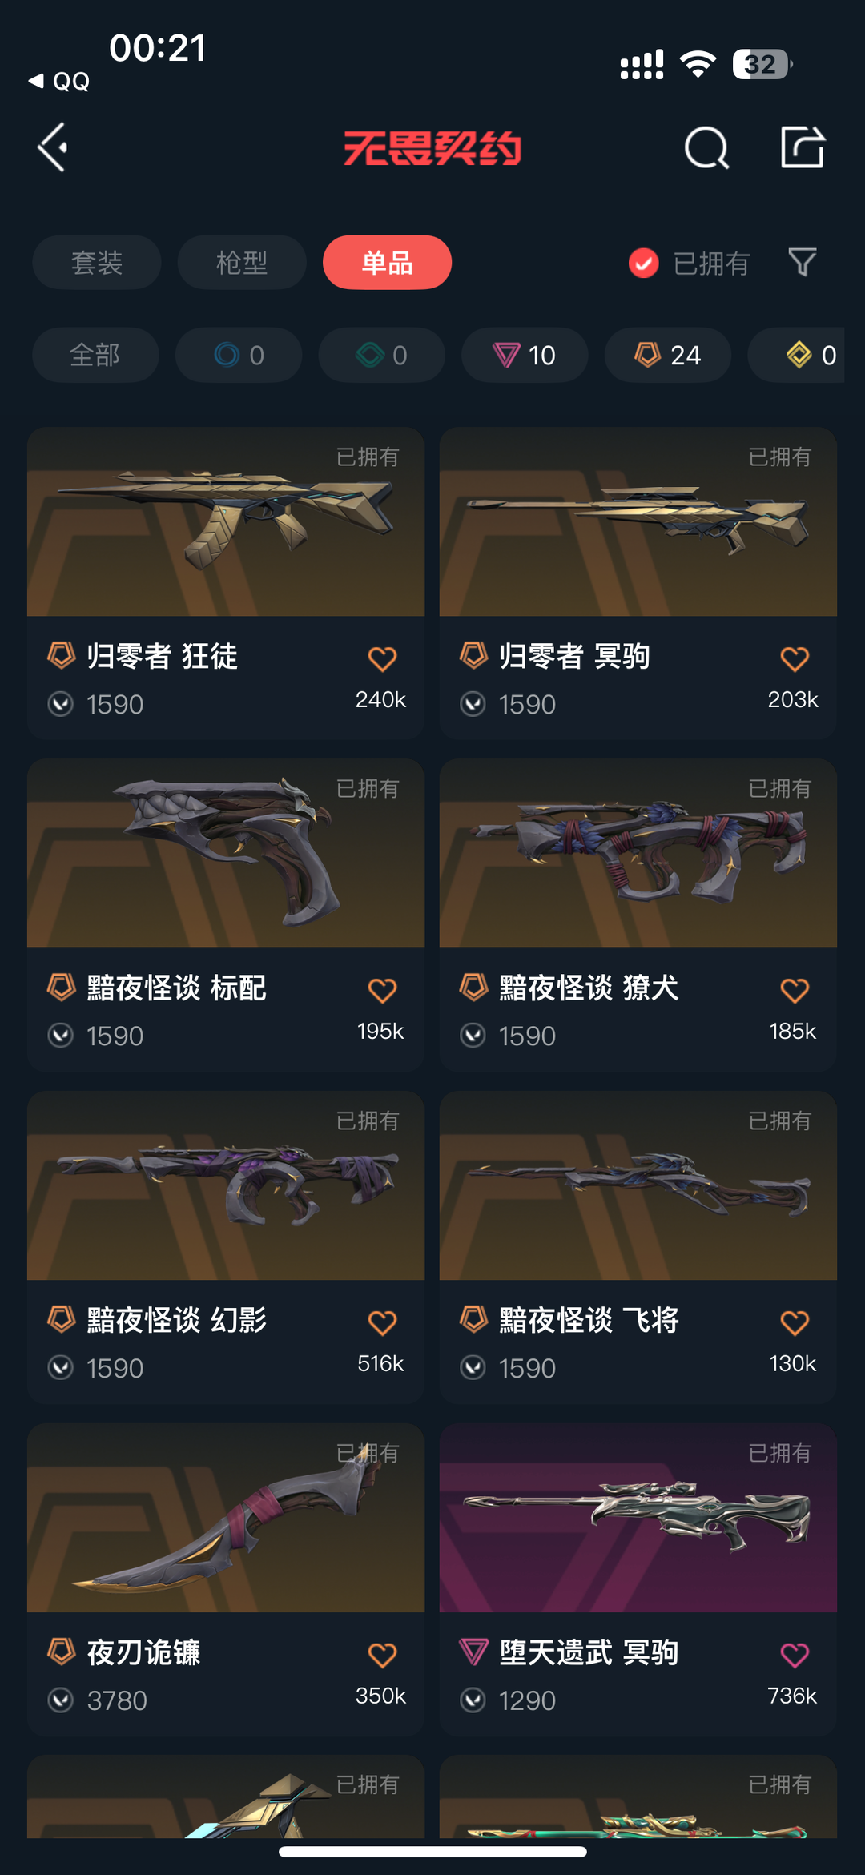Open the filter funnel icon
Image resolution: width=865 pixels, height=1875 pixels.
click(803, 262)
